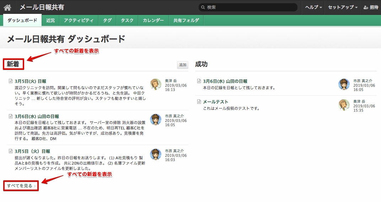Open document icon for 3月5日（火）日報
The width and height of the screenshot is (381, 202).
click(11, 151)
